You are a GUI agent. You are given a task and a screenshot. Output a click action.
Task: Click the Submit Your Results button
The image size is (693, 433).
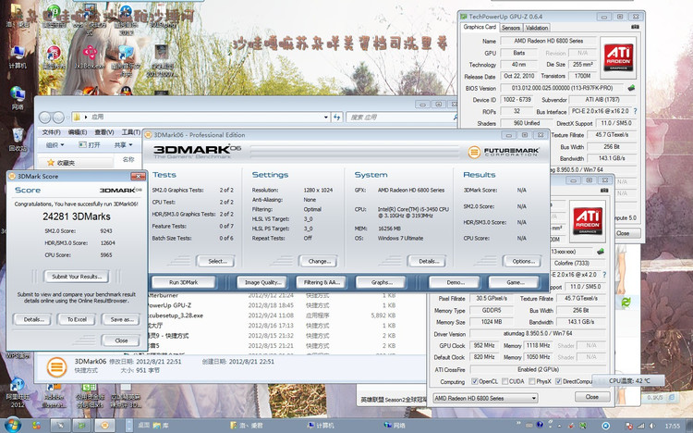(77, 277)
